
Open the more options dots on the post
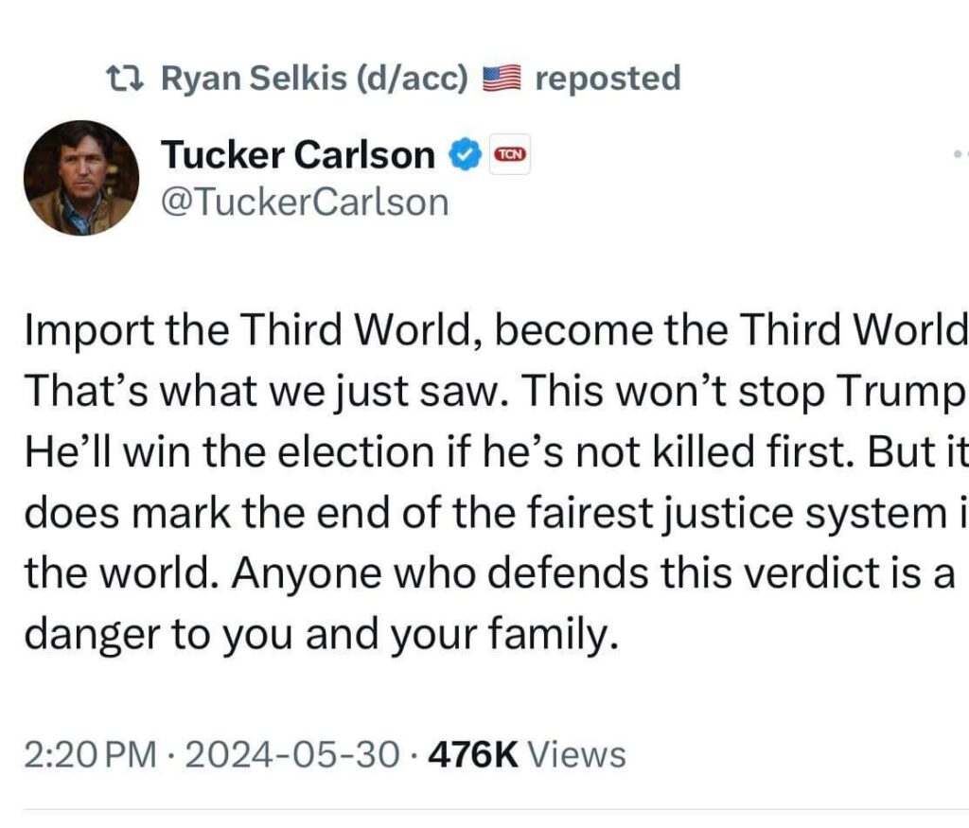(x=959, y=153)
